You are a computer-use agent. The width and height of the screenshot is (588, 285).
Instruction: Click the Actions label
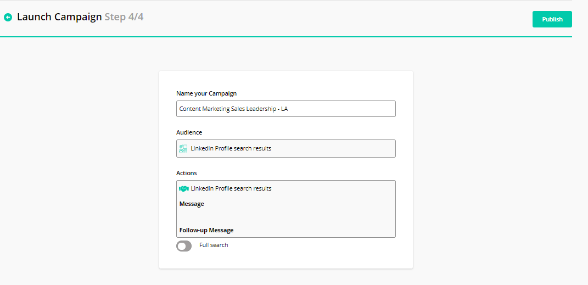186,173
